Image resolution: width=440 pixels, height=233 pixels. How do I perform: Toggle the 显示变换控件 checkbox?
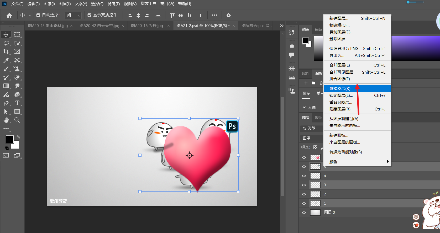(90, 15)
